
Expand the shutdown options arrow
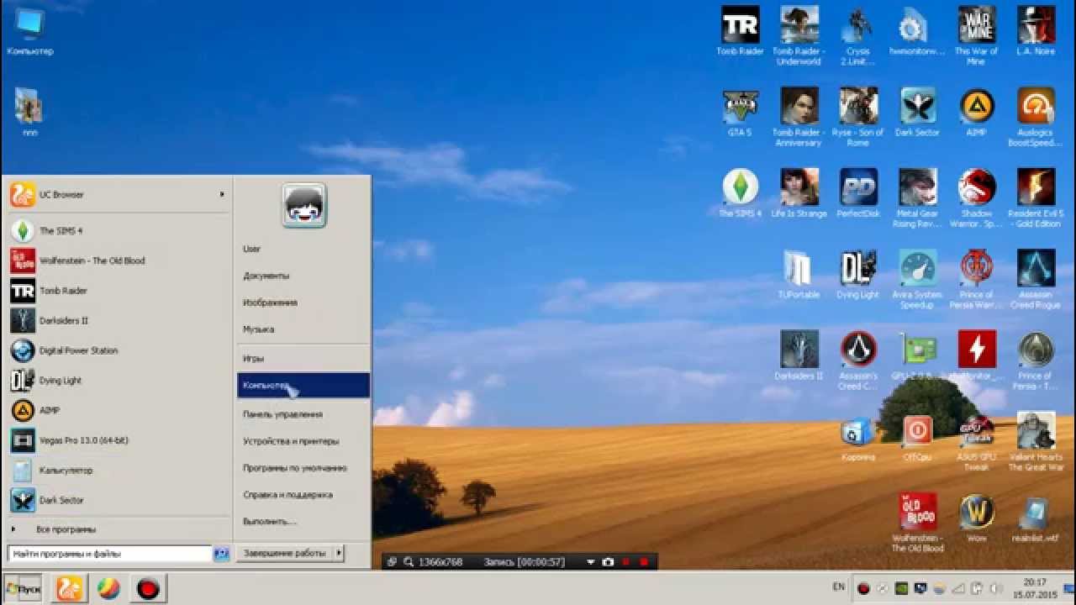[x=339, y=553]
